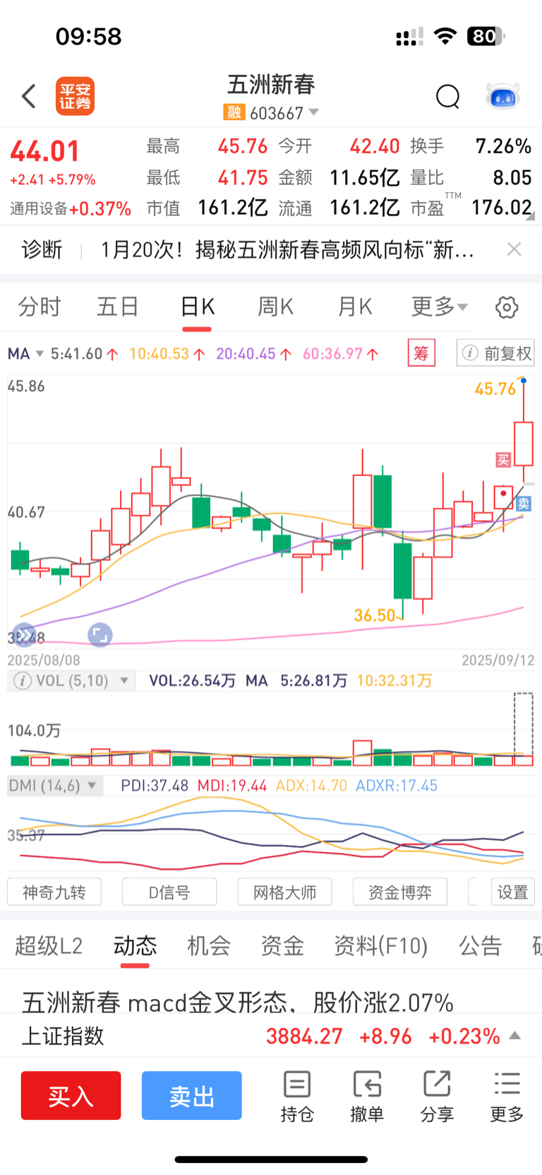This screenshot has height=1175, width=542.
Task: Open chart settings gear icon
Action: (x=507, y=307)
